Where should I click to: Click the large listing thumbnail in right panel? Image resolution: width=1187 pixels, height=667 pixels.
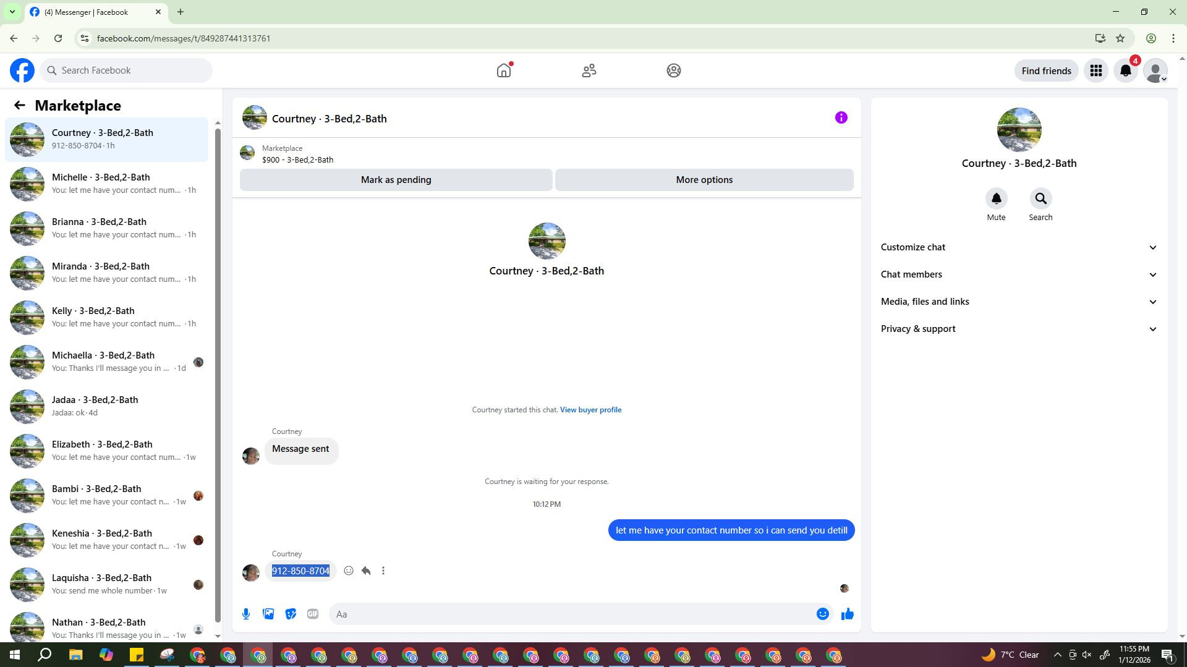pos(1019,130)
